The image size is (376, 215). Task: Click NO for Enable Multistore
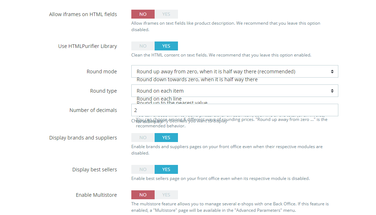(143, 195)
